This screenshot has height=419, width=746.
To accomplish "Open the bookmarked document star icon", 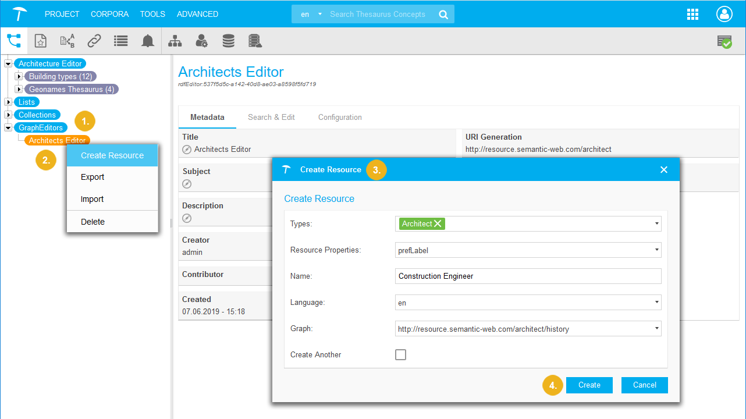I will (x=40, y=41).
